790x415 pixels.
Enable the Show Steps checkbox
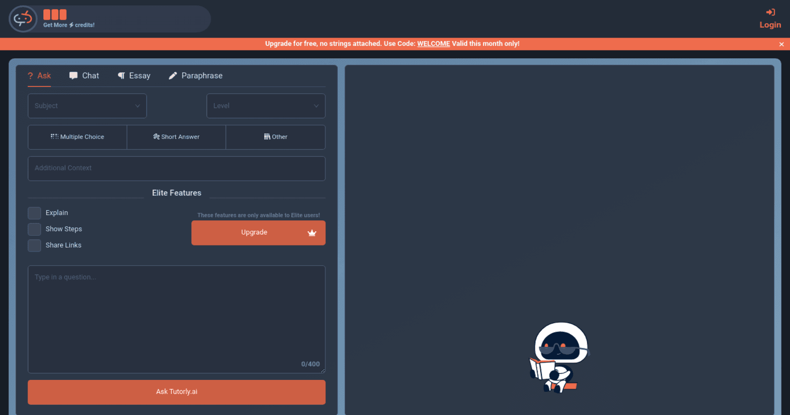pos(35,229)
